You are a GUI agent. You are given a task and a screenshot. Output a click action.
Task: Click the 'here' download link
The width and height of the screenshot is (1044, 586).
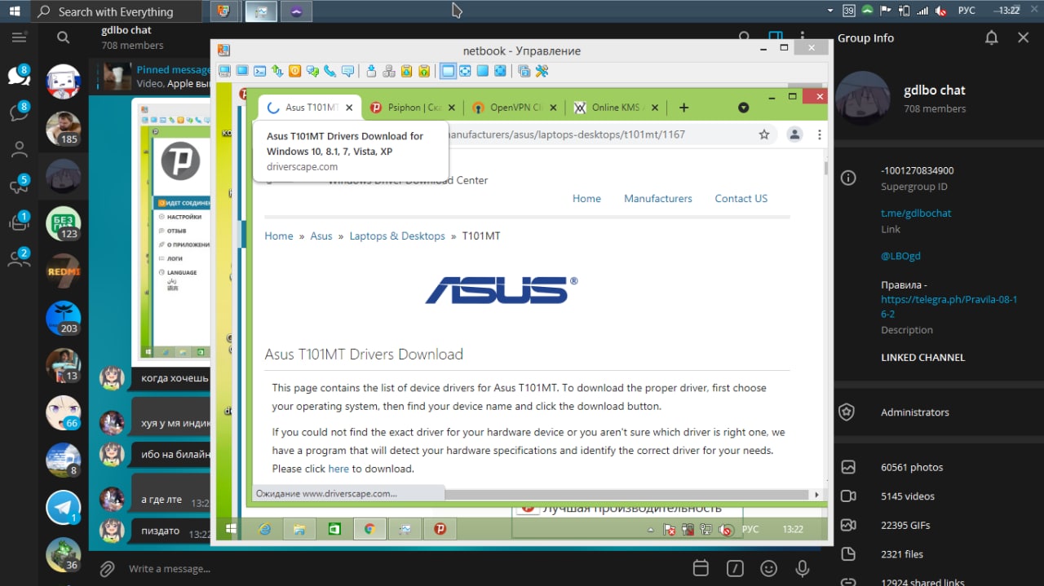pos(338,469)
